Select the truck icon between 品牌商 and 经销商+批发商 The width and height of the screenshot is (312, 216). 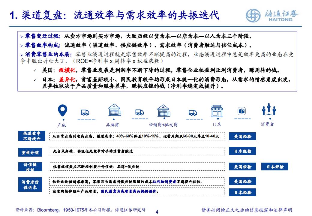pyautogui.click(x=139, y=112)
